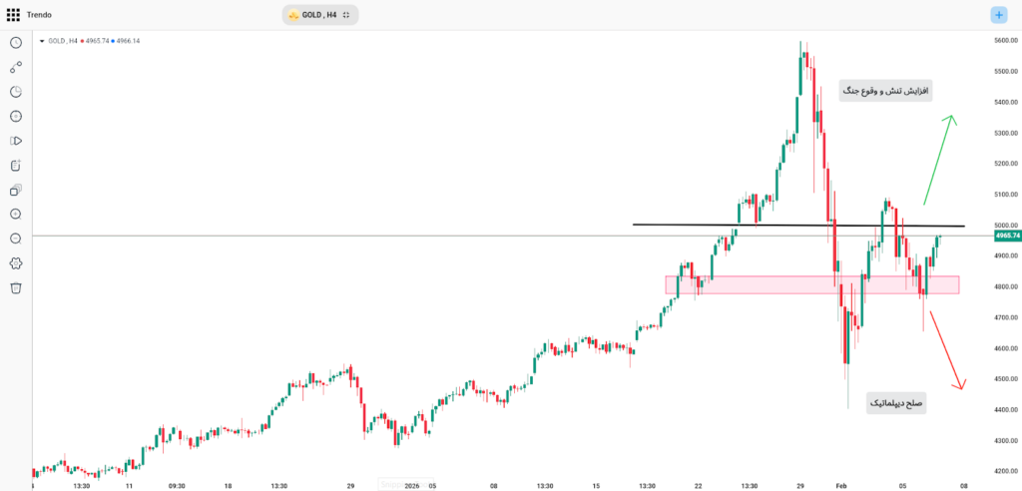Screen dimensions: 1022x491
Task: Open the apps grid menu beside Trendo
Action: (13, 15)
